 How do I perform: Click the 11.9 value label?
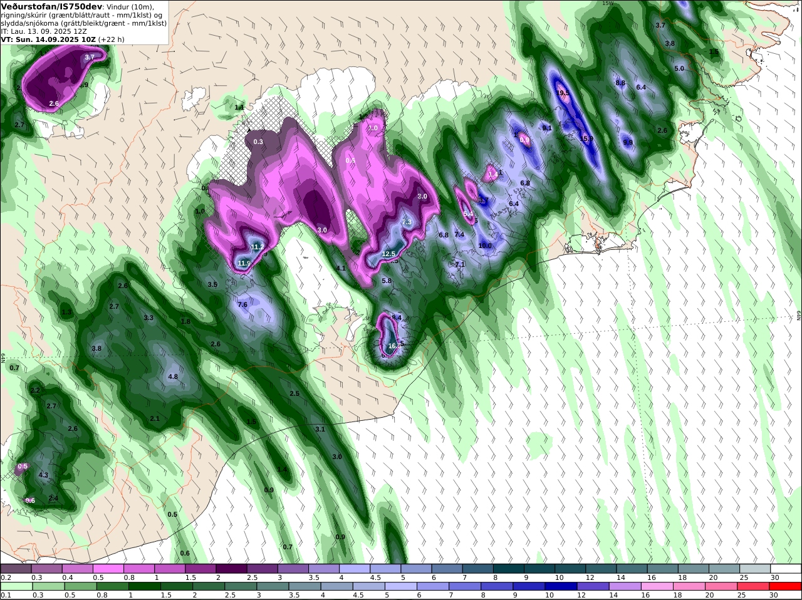tap(244, 263)
